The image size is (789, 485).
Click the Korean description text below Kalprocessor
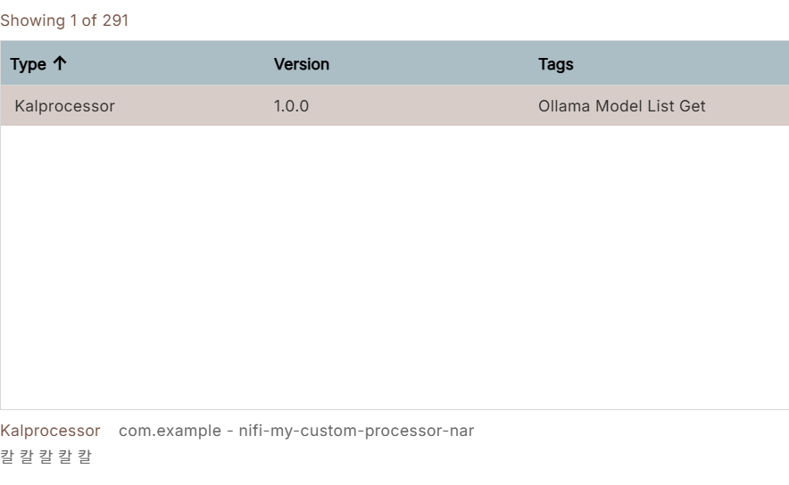(46, 456)
